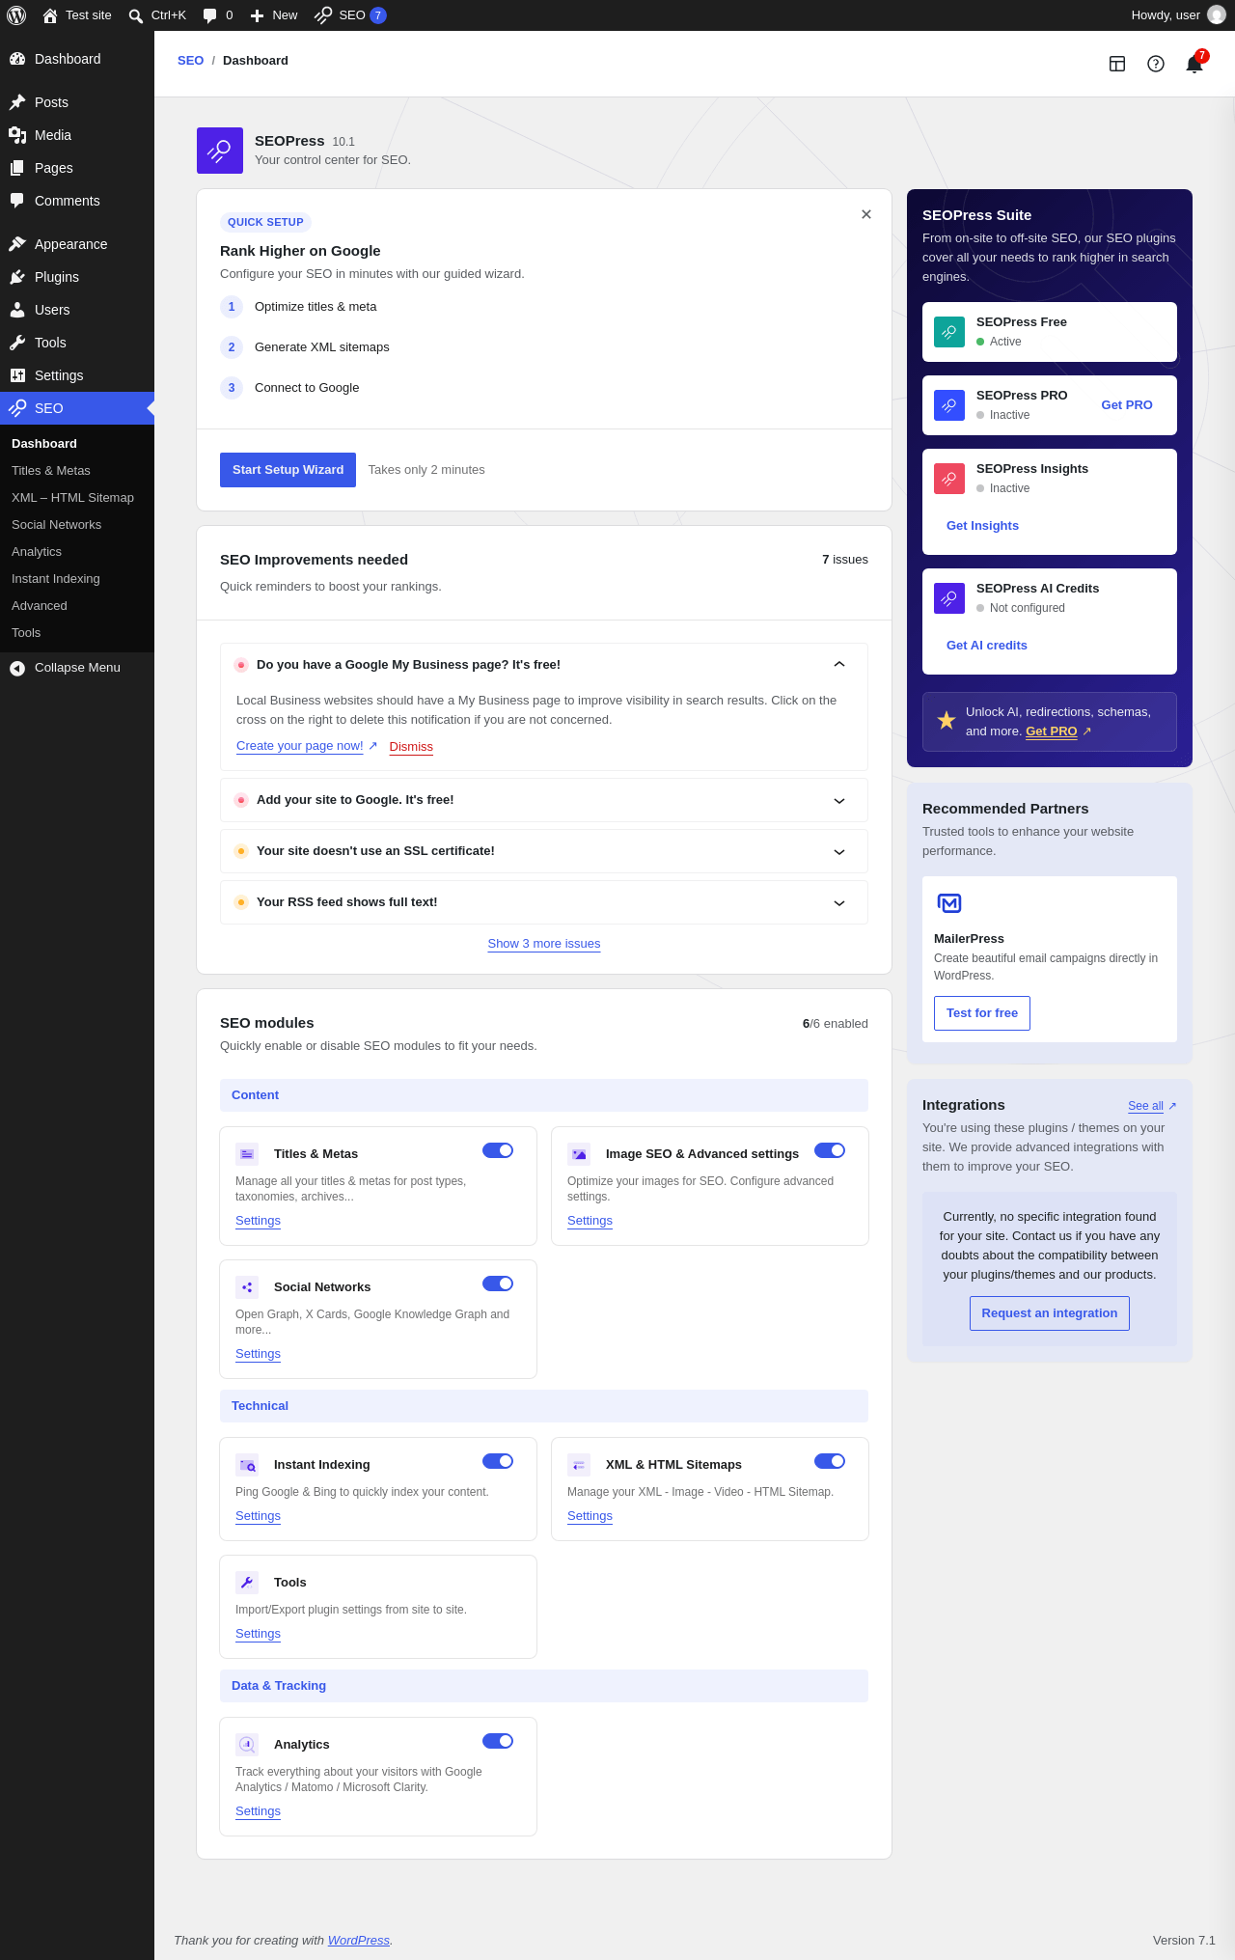
Task: Click the Get PRO button
Action: (1127, 405)
